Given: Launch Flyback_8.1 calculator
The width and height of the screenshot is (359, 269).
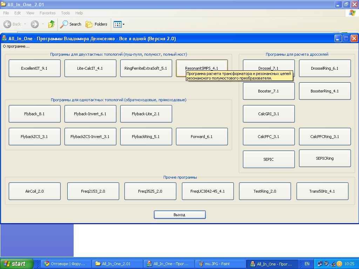Looking at the screenshot, I should (x=34, y=114).
